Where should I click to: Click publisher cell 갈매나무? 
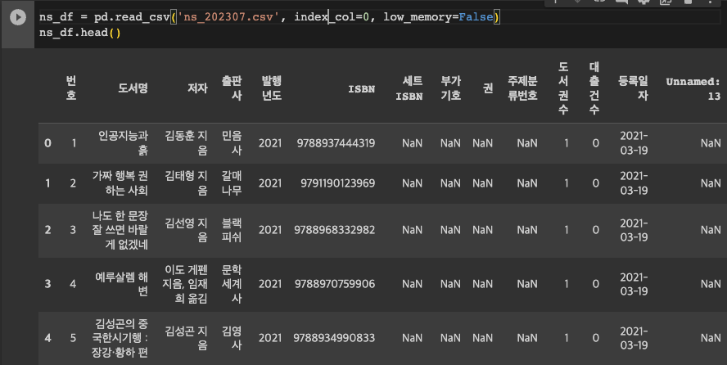click(x=232, y=183)
